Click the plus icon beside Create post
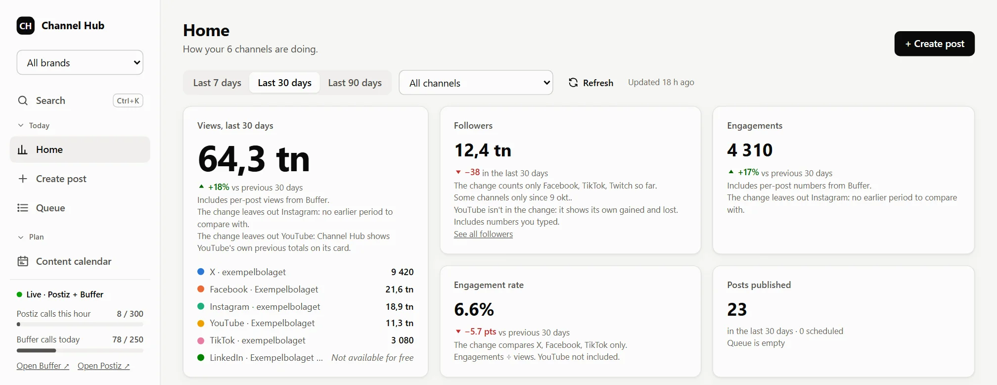997x385 pixels. 23,179
